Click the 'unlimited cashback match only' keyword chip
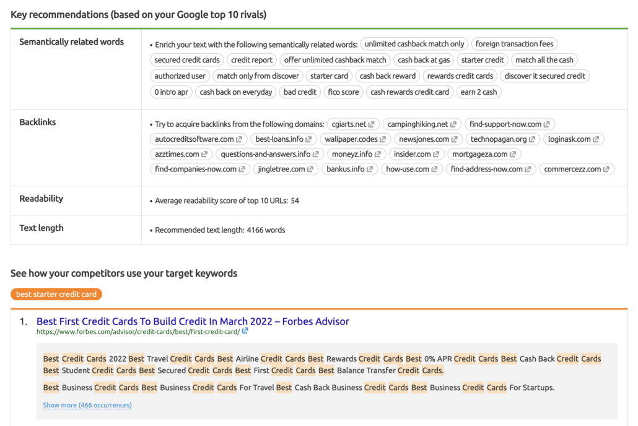The height and width of the screenshot is (426, 638). tap(414, 44)
